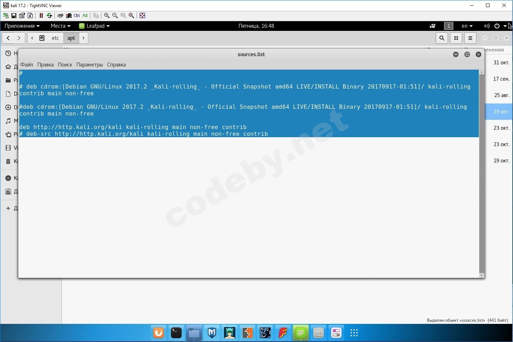Send Ctrl+Esc to the remote host
Image resolution: width=513 pixels, height=342 pixels.
(x=69, y=16)
